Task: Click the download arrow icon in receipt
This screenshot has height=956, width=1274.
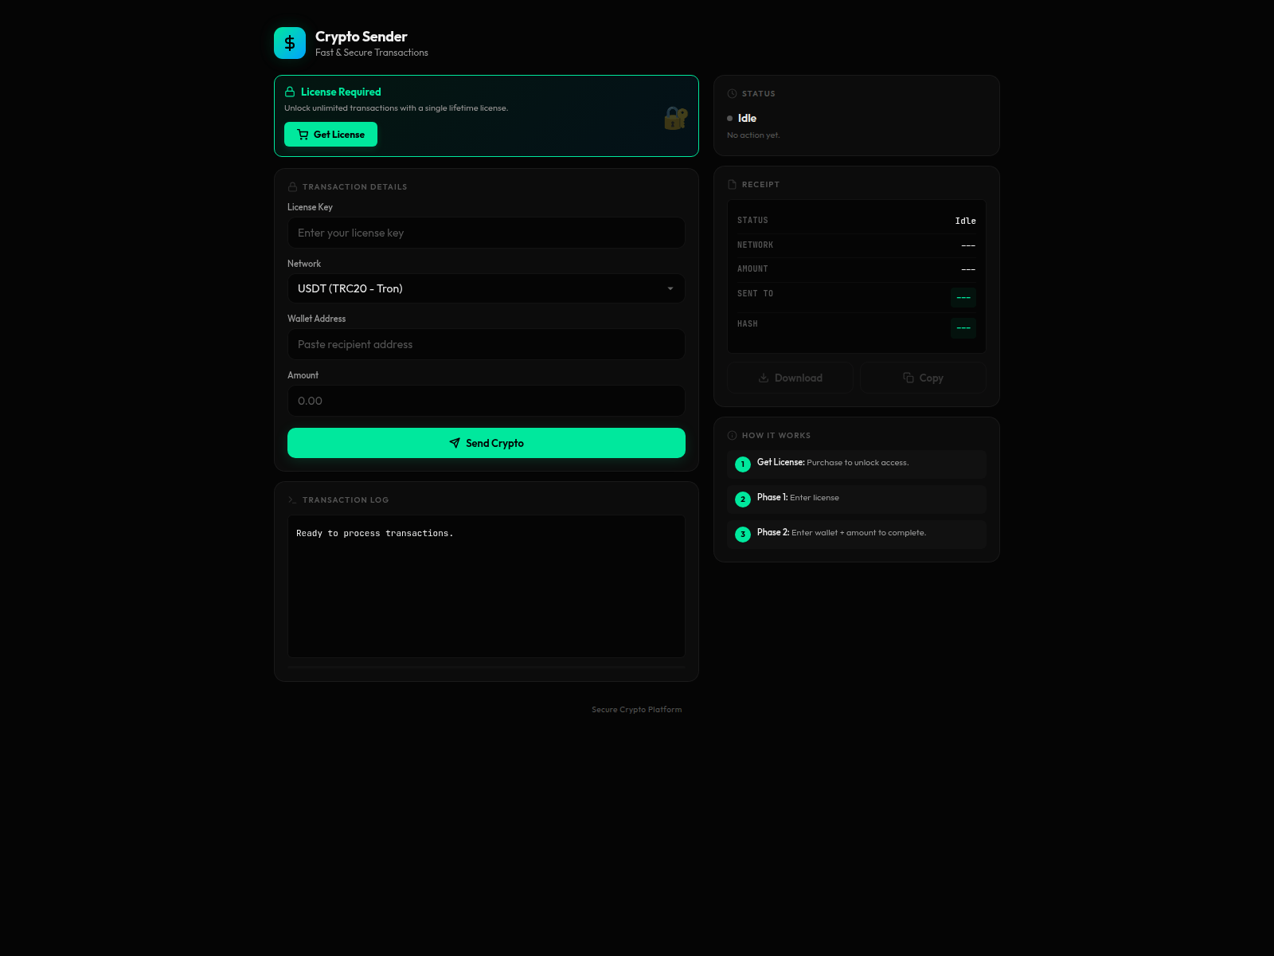Action: coord(764,378)
